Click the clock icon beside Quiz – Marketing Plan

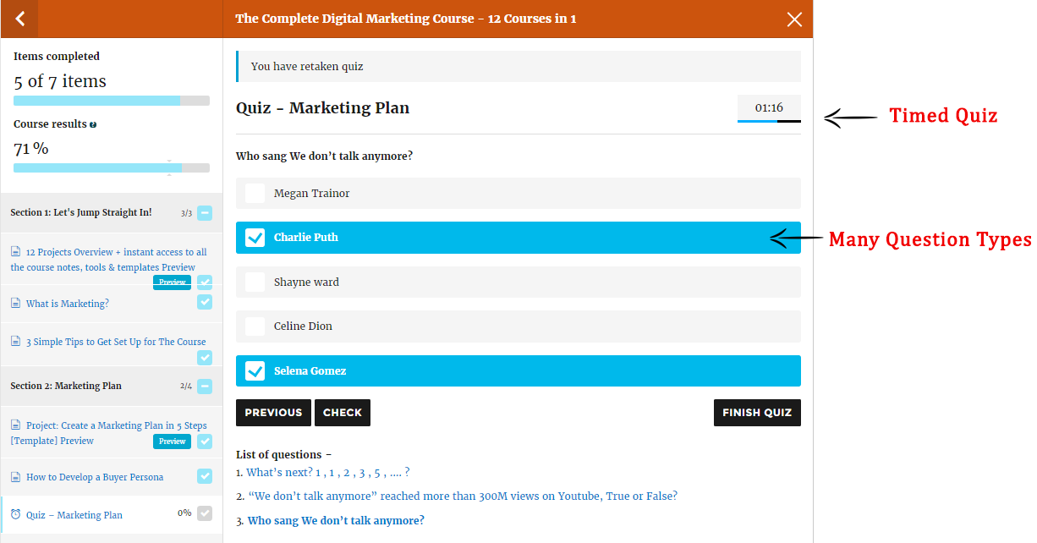click(x=15, y=514)
